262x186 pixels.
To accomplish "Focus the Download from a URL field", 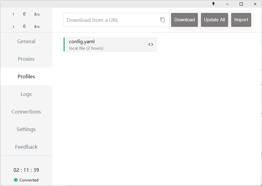I will click(116, 20).
